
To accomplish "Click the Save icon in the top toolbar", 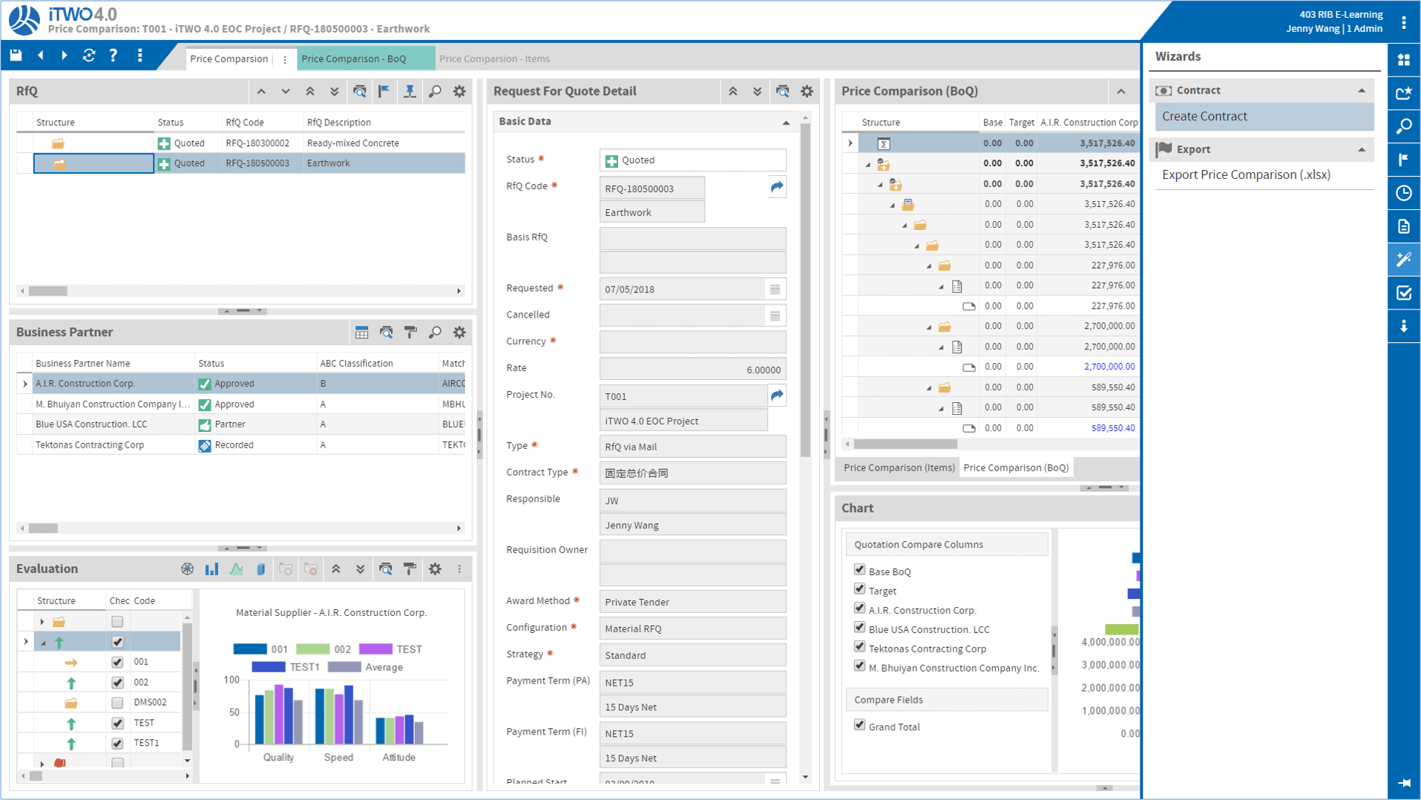I will pyautogui.click(x=15, y=55).
